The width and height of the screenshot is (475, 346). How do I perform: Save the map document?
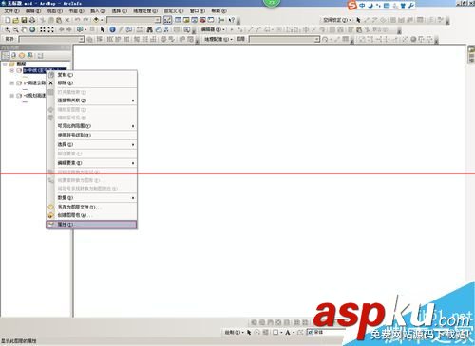pos(24,20)
